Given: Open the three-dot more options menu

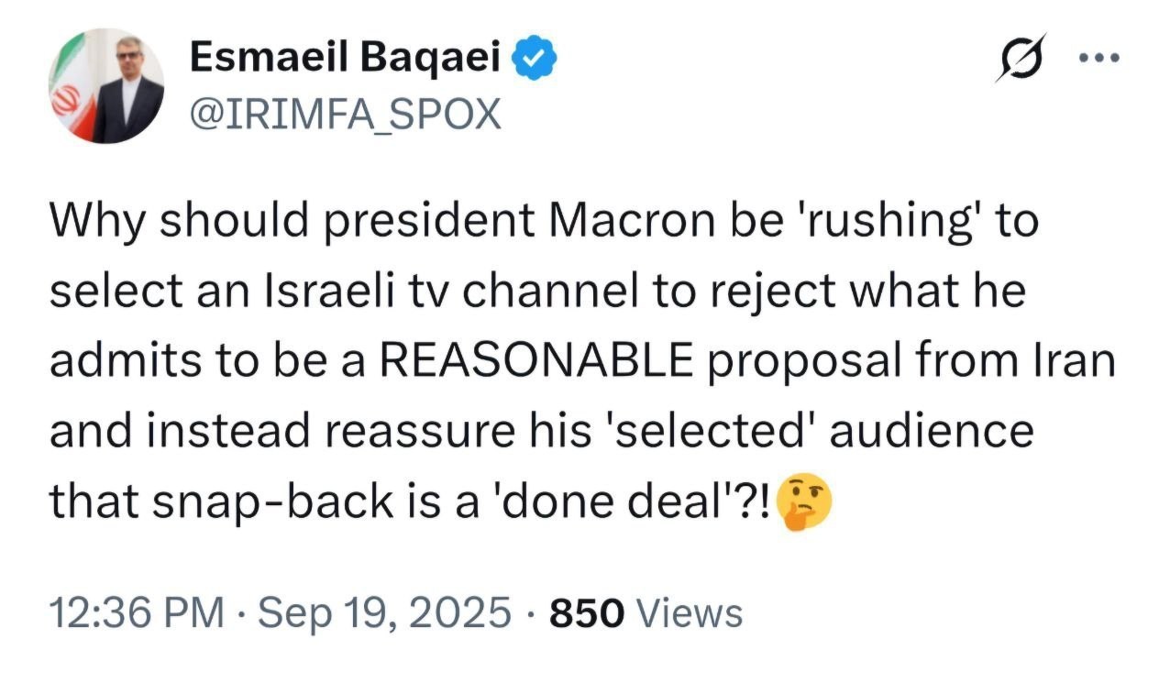Looking at the screenshot, I should coord(1099,58).
